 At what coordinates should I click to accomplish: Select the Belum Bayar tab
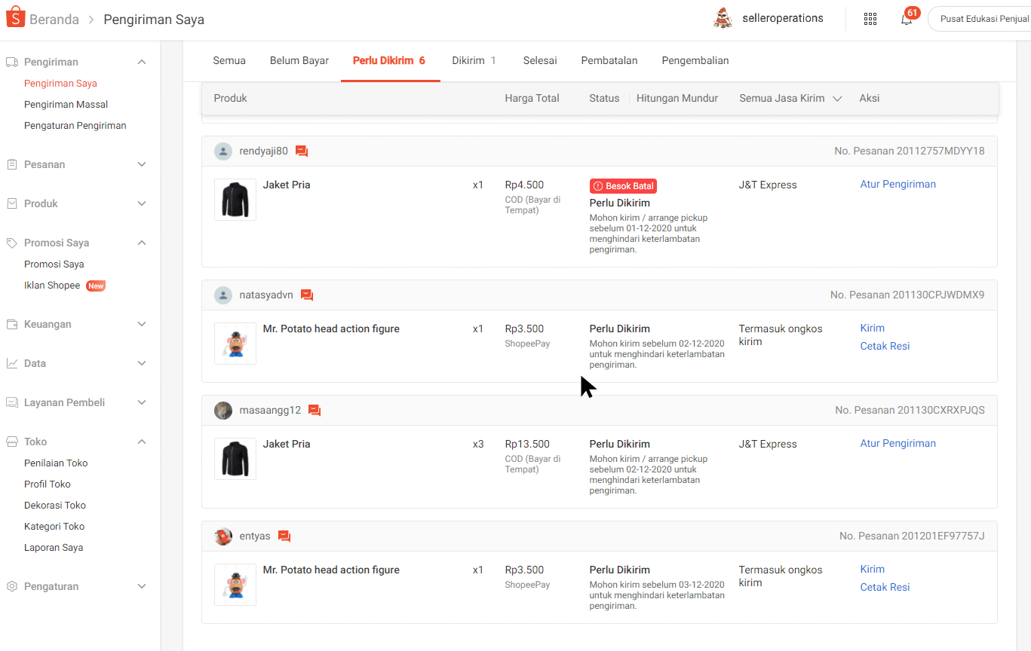pyautogui.click(x=299, y=60)
